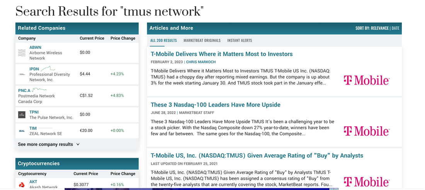Click Postmedia Network Canada Corp name
The image size is (425, 190).
coord(36,99)
